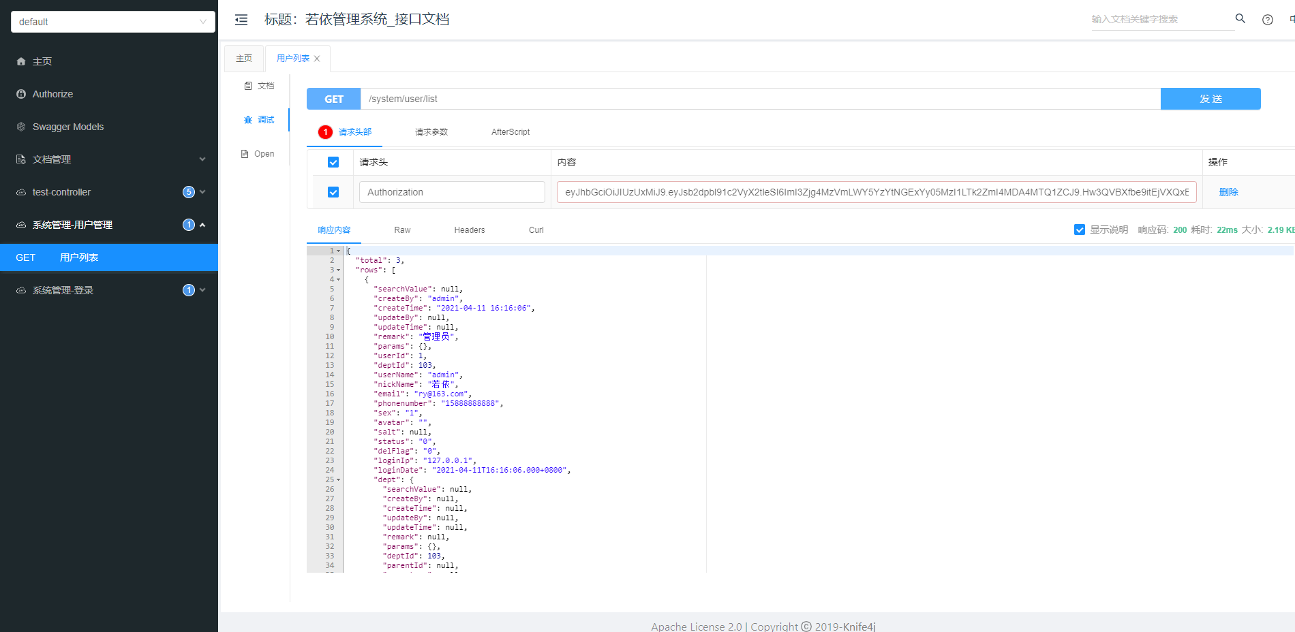Uncheck the select-all request header checkbox
This screenshot has height=632, width=1295.
coord(333,162)
